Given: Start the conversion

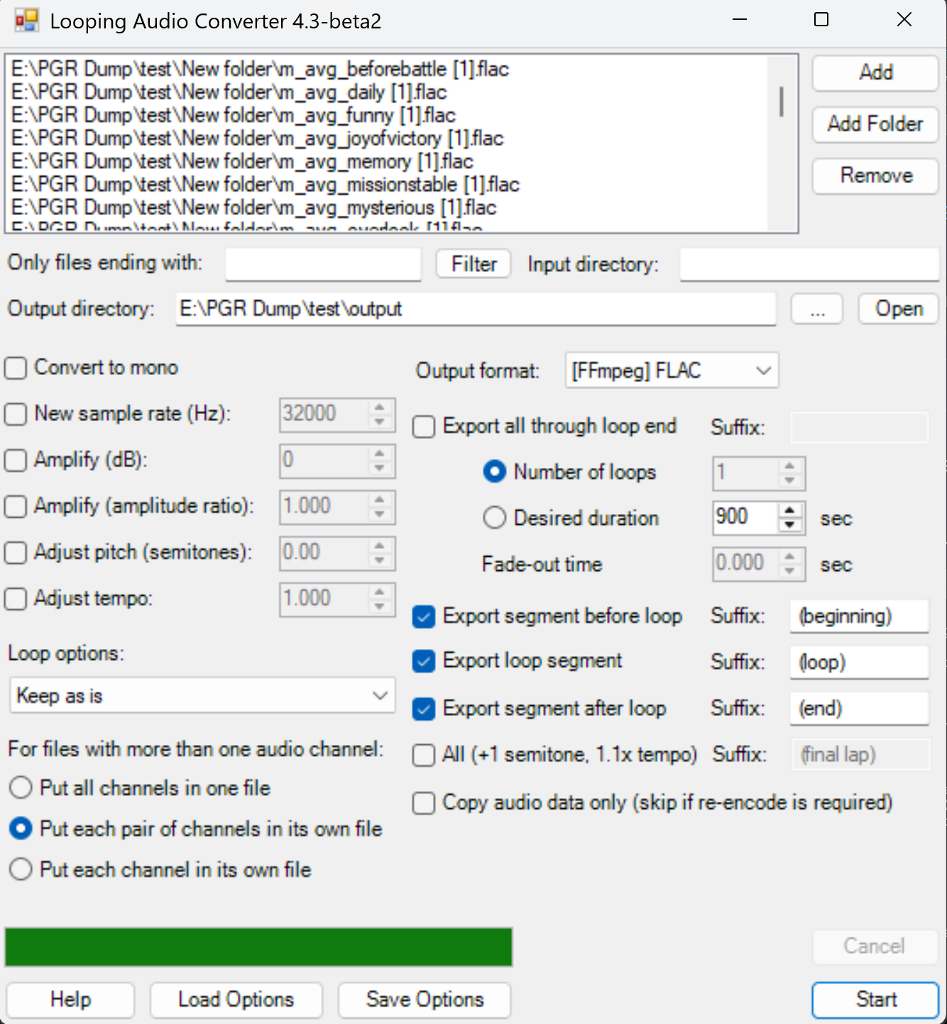Looking at the screenshot, I should pyautogui.click(x=875, y=1000).
